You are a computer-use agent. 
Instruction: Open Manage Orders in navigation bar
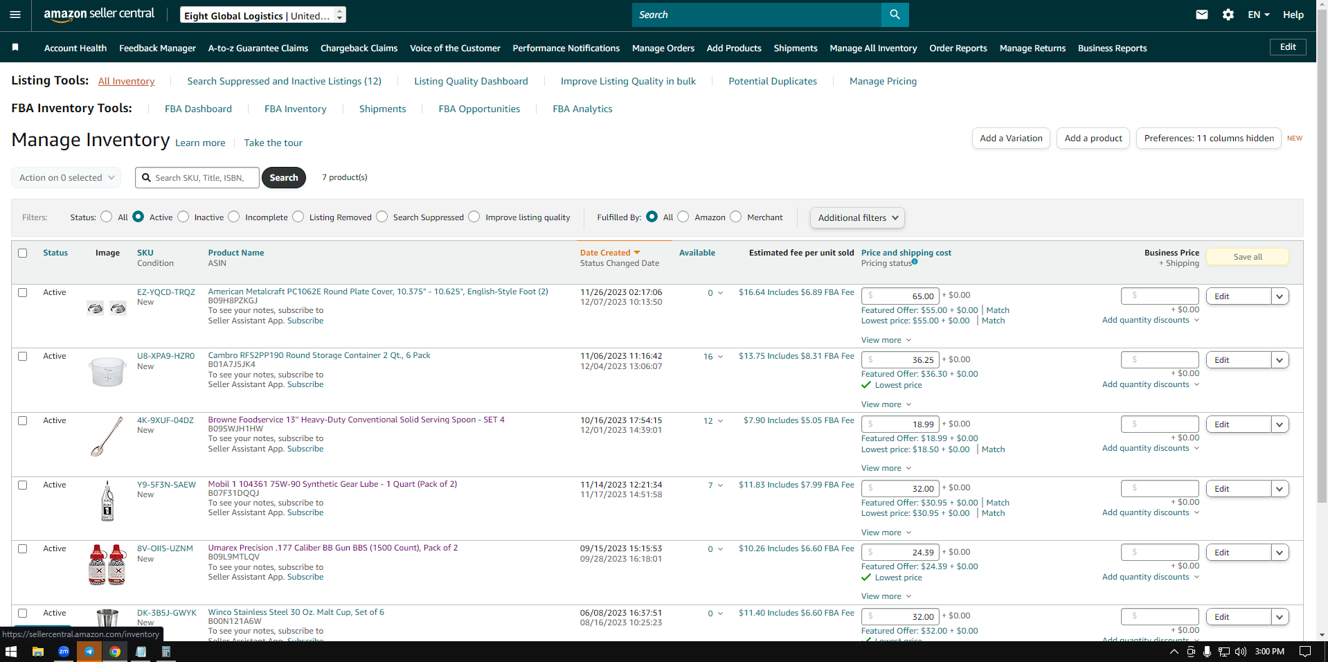[663, 48]
